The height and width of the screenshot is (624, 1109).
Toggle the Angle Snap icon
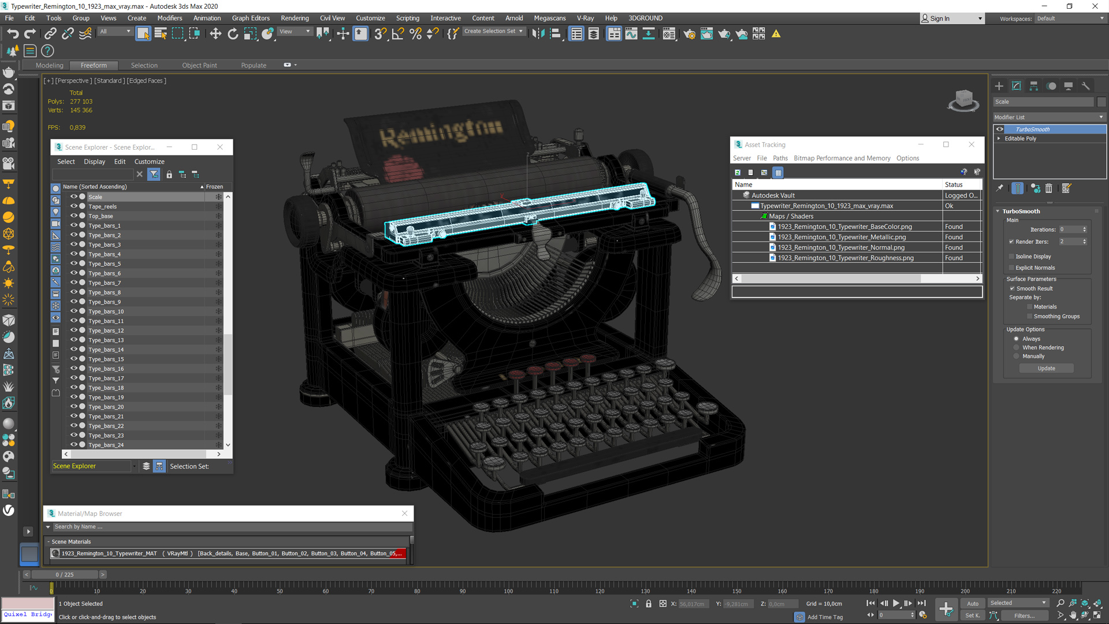coord(398,34)
